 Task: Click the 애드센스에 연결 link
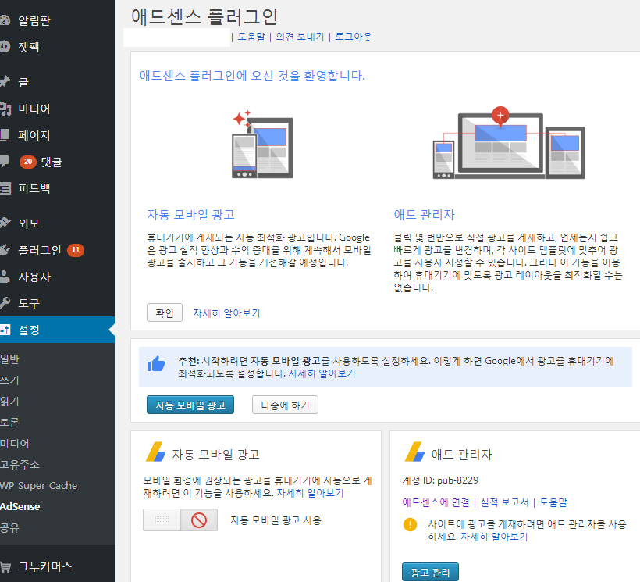click(x=436, y=502)
